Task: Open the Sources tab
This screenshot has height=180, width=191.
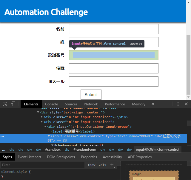Action: click(x=71, y=104)
